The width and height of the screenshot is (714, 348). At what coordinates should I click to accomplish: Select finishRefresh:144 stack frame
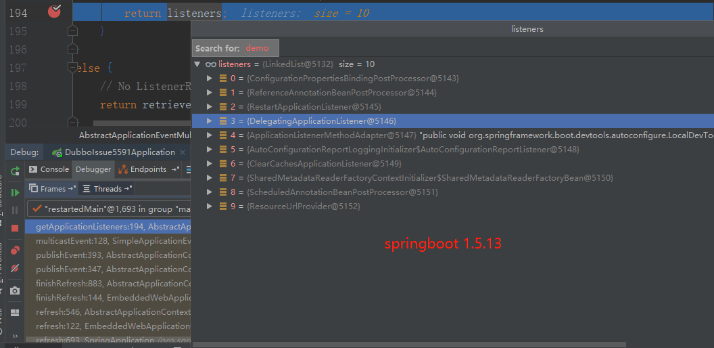(x=108, y=298)
